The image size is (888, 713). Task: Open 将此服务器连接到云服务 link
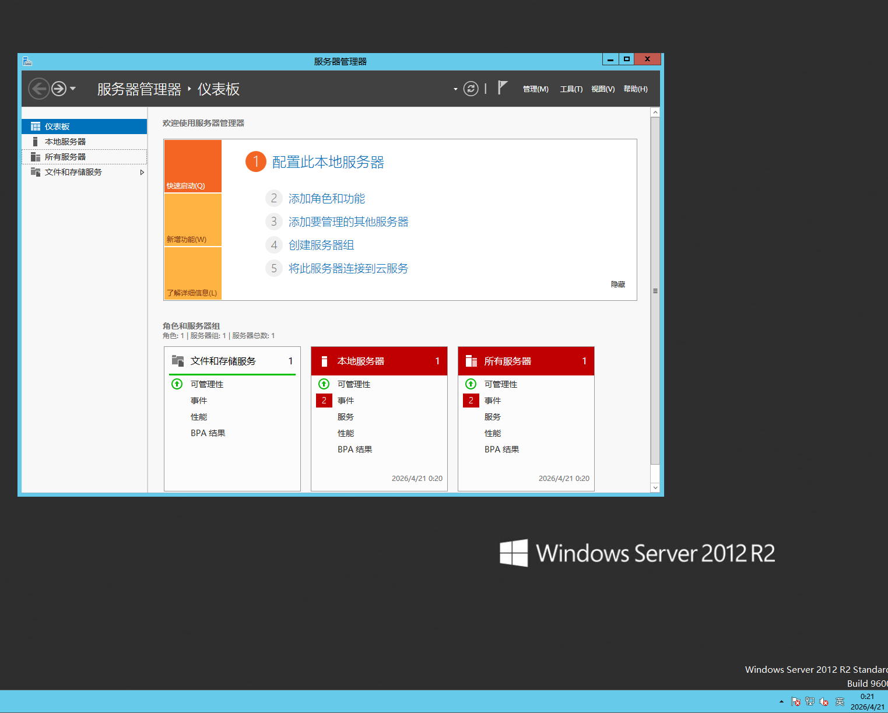click(349, 268)
